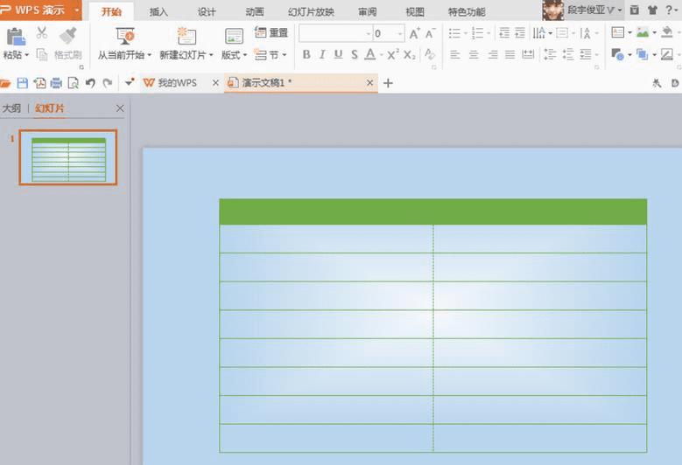The image size is (682, 465).
Task: Select slide 1 thumbnail
Action: 68,157
